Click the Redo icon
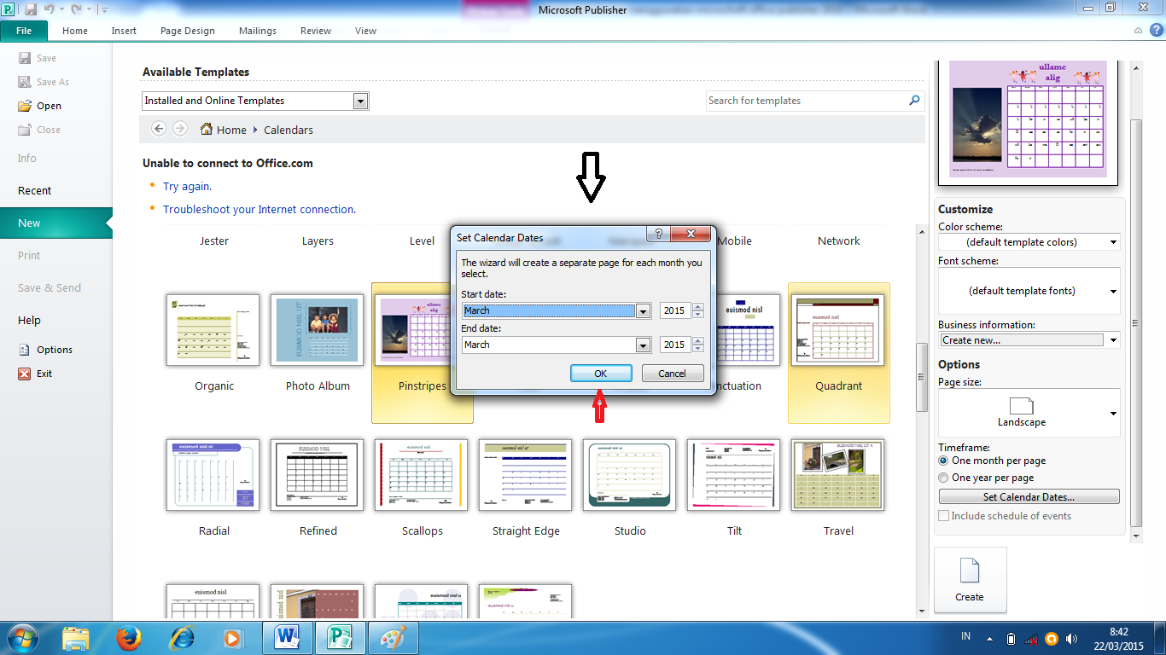The height and width of the screenshot is (655, 1166). [75, 8]
